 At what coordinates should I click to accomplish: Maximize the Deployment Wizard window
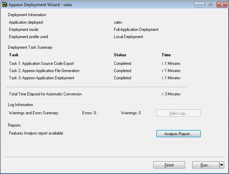(x=210, y=5)
